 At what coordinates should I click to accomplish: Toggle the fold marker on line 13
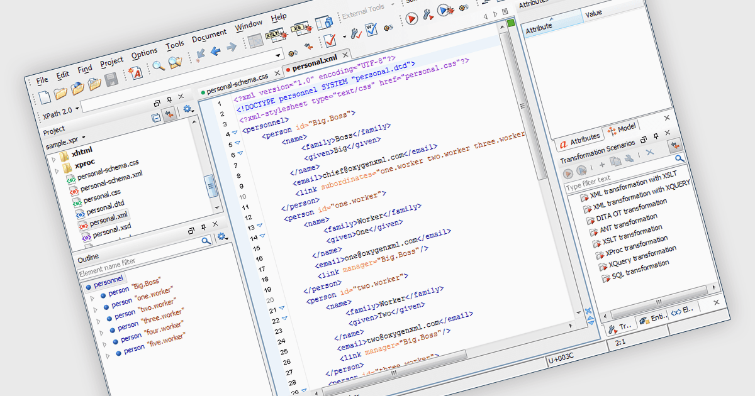(260, 226)
